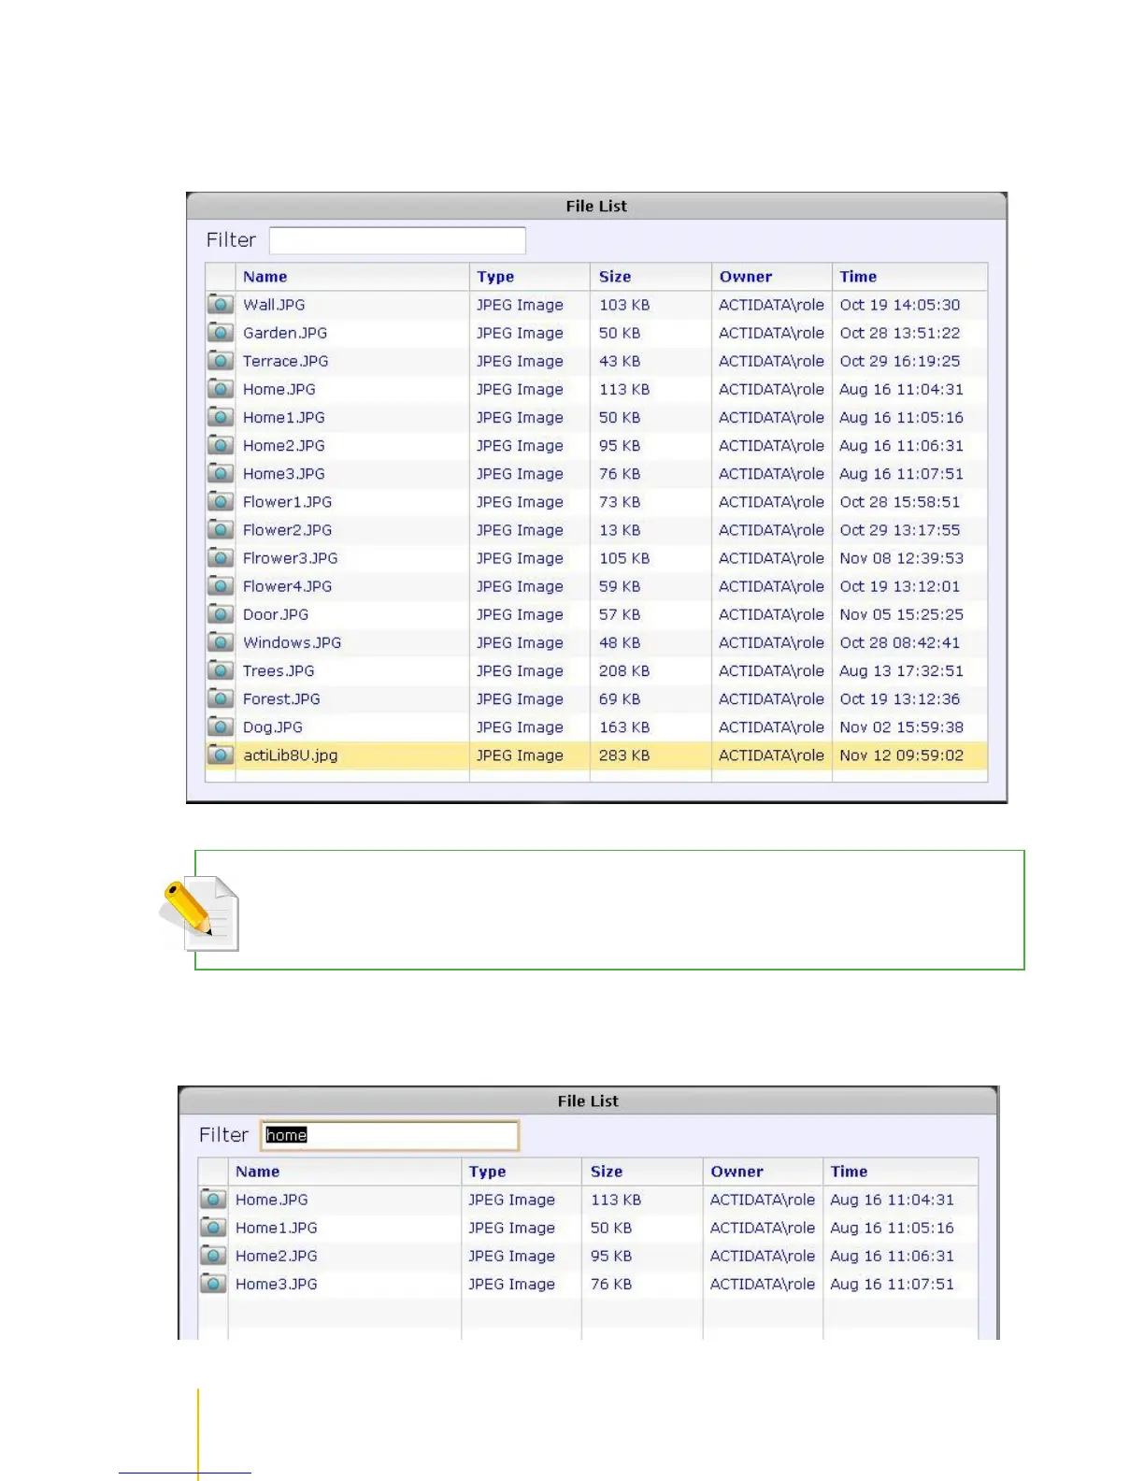The image size is (1144, 1481).
Task: Select the file icon for Terrace.JPG
Action: pos(221,361)
